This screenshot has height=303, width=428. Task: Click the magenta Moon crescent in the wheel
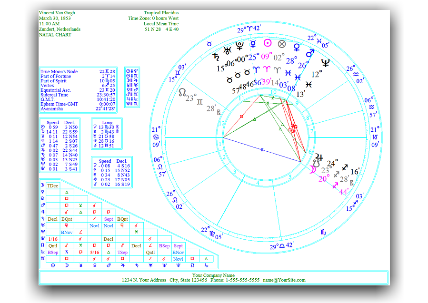313,169
